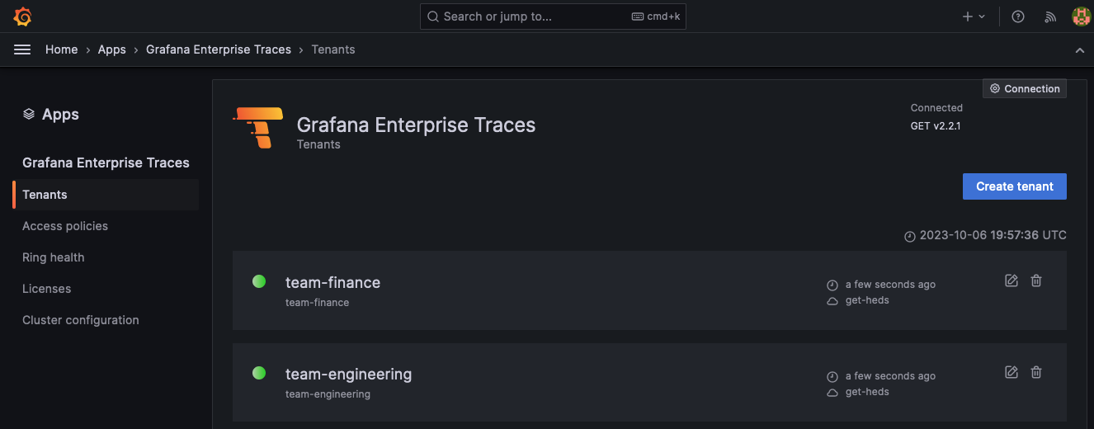Screen dimensions: 1094x429
Task: Open the hamburger navigation menu
Action: (x=22, y=49)
